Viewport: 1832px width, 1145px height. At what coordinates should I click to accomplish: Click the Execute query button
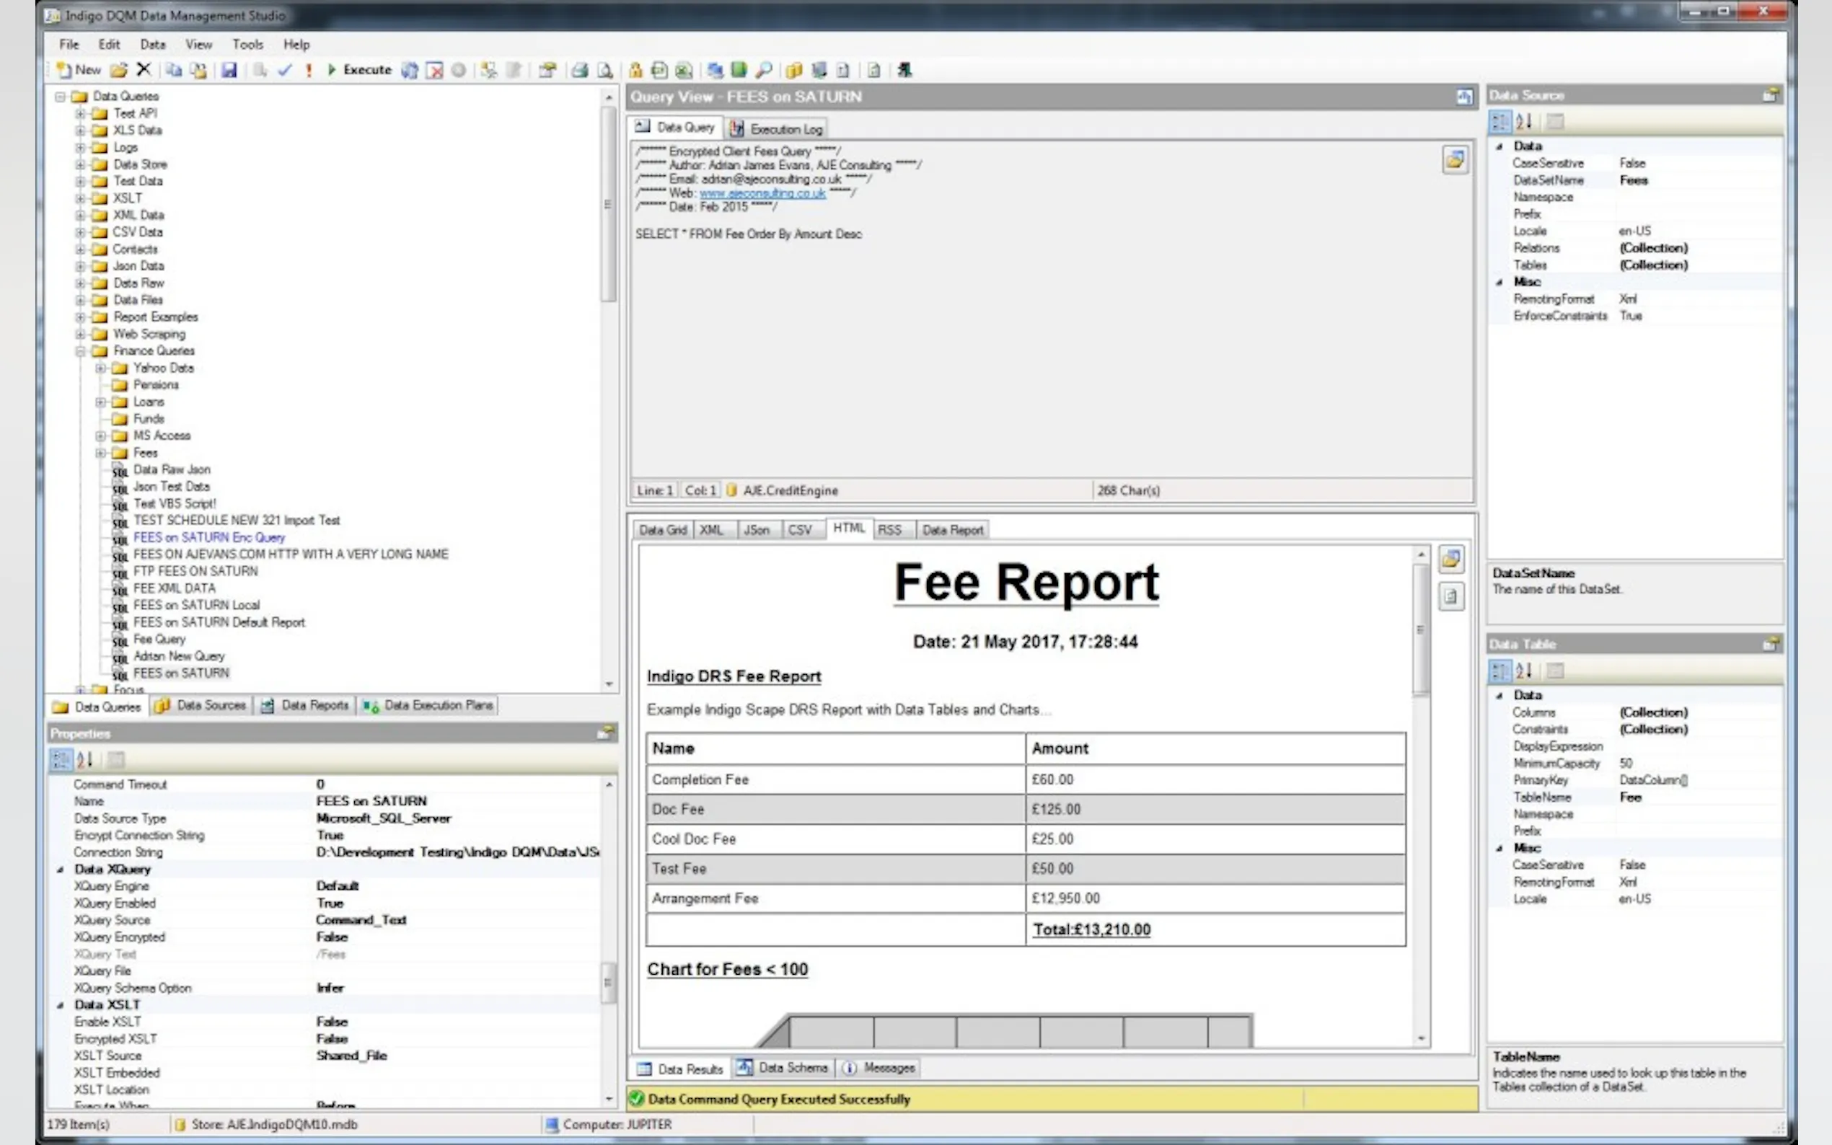tap(359, 70)
